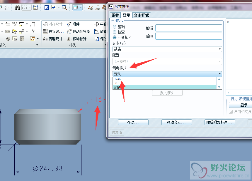Click the Repaint screen icon

pos(47,7)
